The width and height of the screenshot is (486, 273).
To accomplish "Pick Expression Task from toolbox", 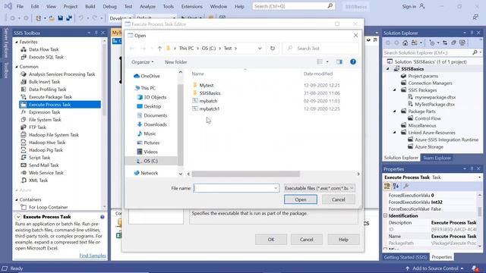I will coord(44,112).
